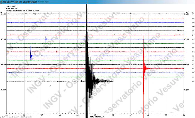This screenshot has width=195, height=118.
Task: Click the 05 minute axis label
Action: [x=95, y=115]
